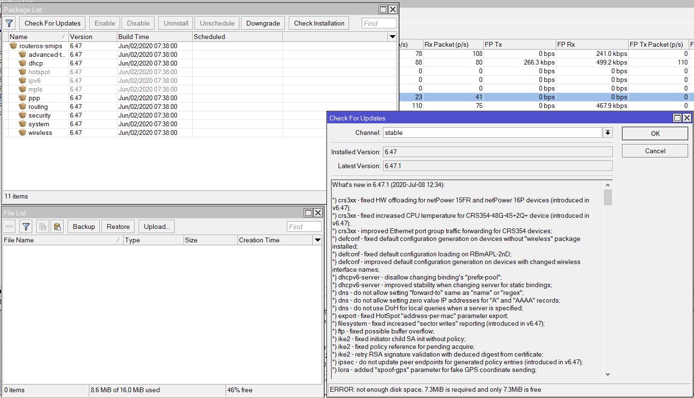
Task: Open File List column chooser dropdown
Action: (x=317, y=240)
